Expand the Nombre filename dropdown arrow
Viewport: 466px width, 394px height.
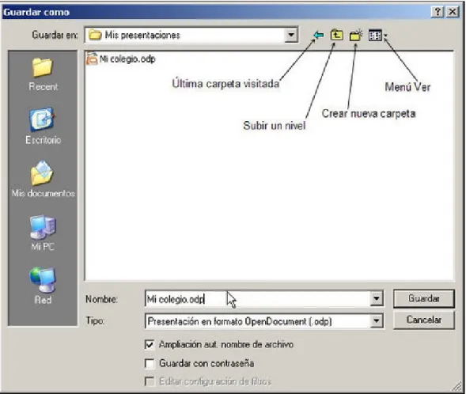point(377,298)
